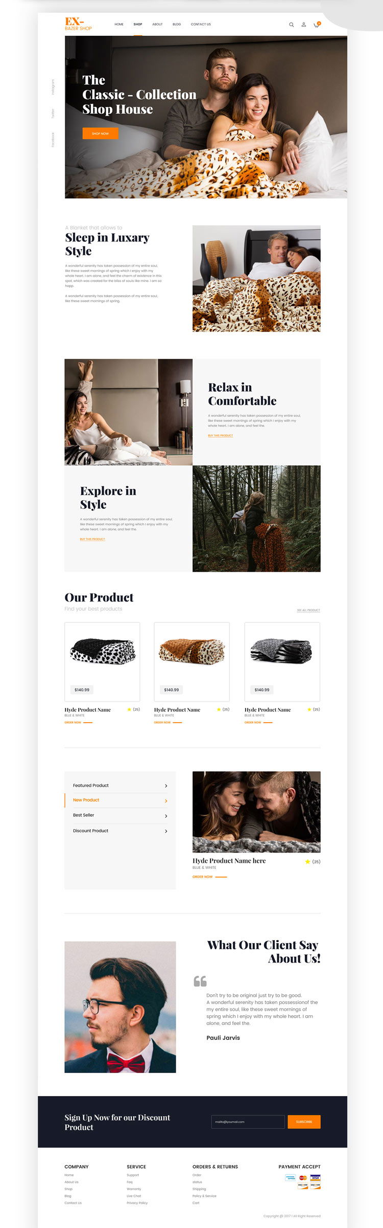Open the user account icon
This screenshot has height=1228, width=383.
pyautogui.click(x=303, y=25)
